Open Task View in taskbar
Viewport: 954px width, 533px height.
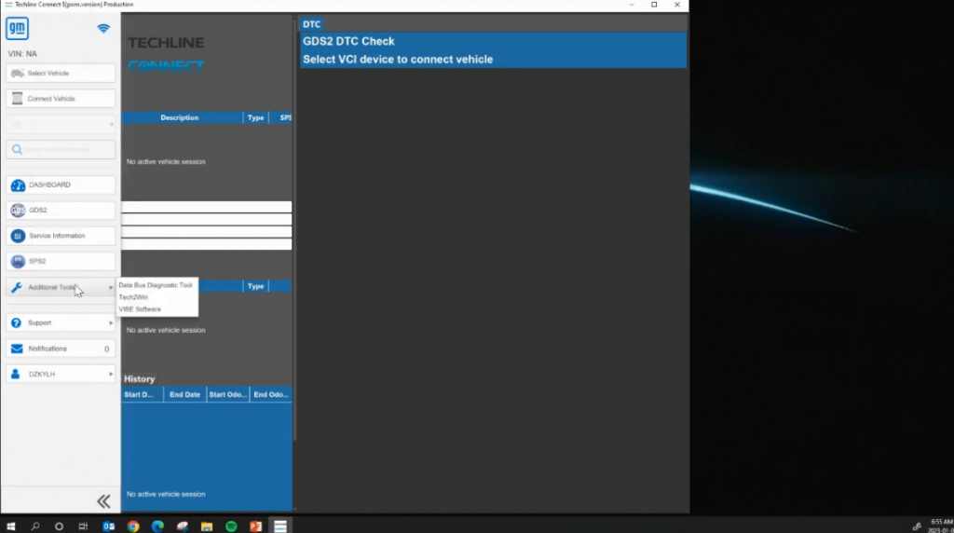pyautogui.click(x=83, y=526)
